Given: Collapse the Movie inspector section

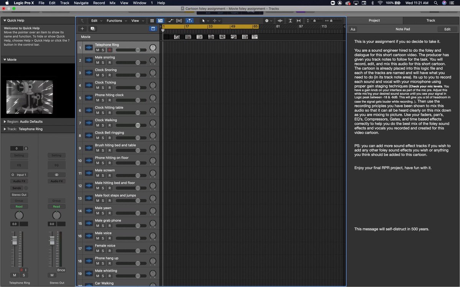Looking at the screenshot, I should coord(5,60).
